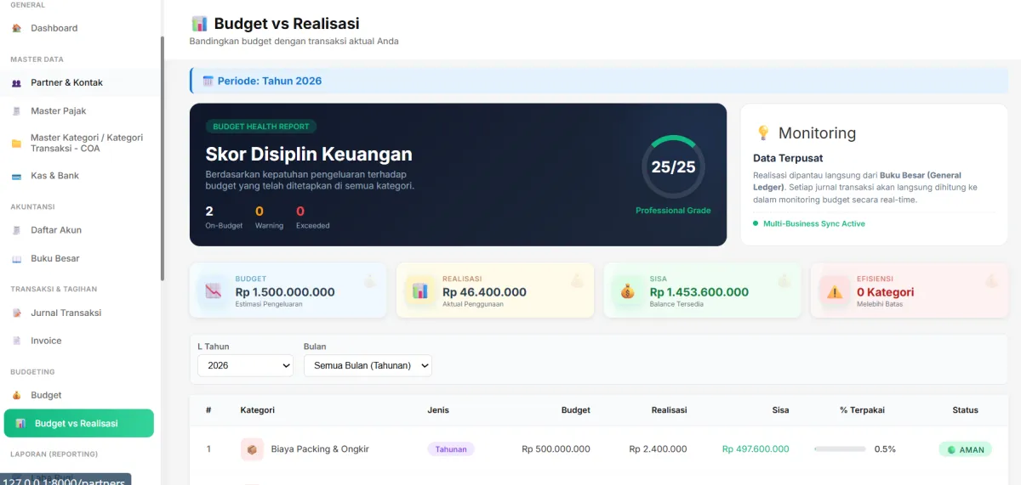
Task: Open the Bulan Semua Bulan dropdown
Action: click(x=368, y=365)
